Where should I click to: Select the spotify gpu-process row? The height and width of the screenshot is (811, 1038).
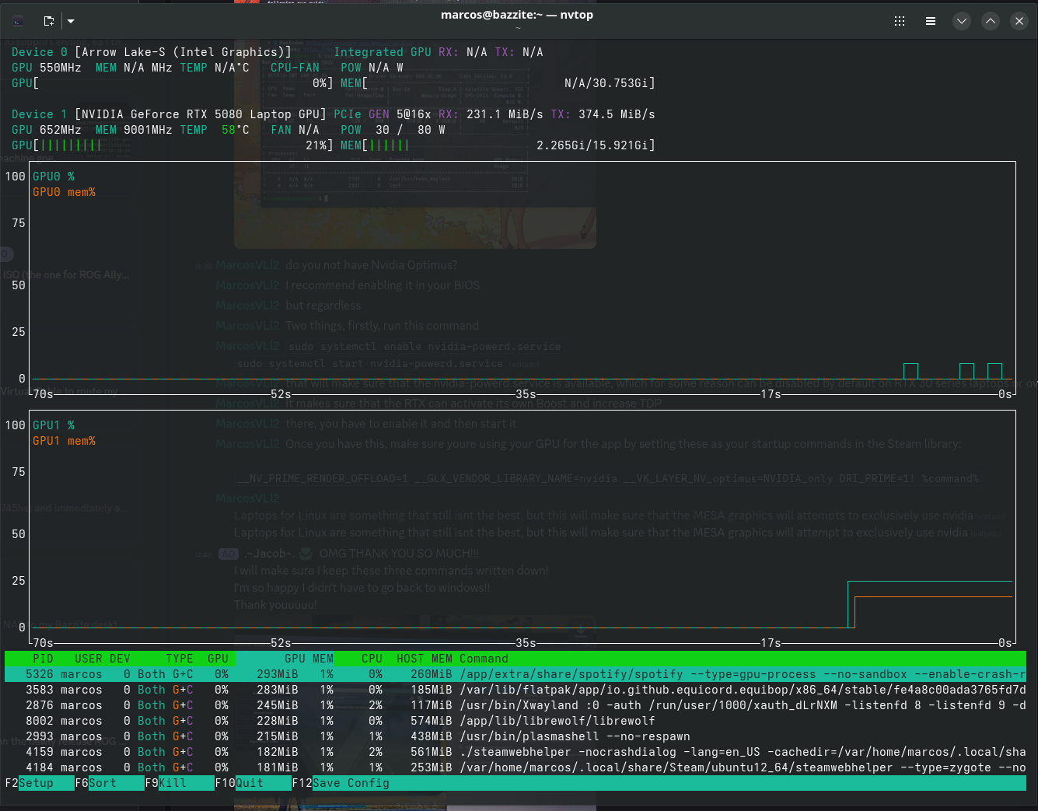point(515,674)
